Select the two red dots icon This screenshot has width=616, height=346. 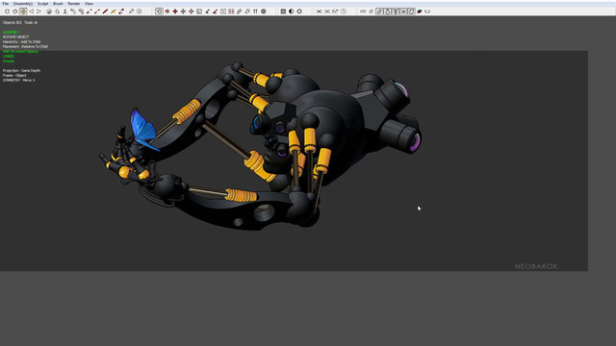coord(121,12)
